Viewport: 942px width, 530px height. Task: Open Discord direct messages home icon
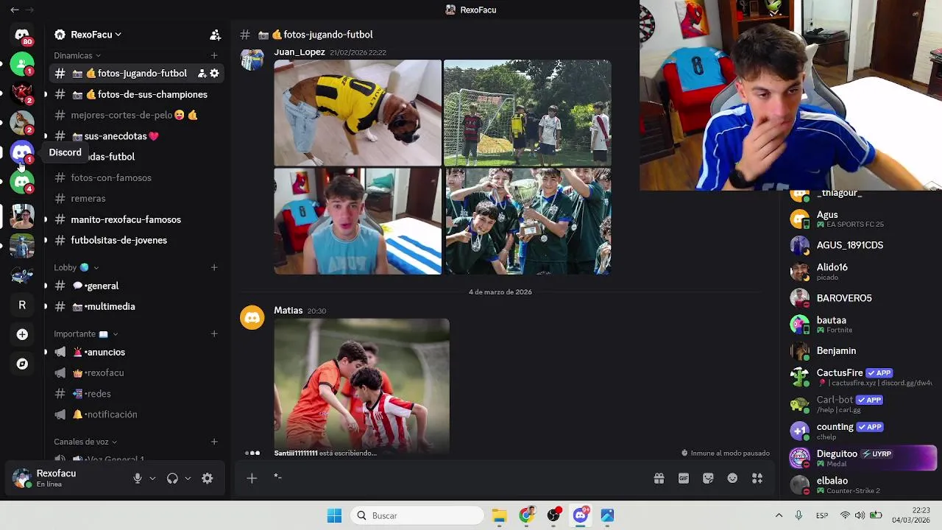(x=22, y=35)
